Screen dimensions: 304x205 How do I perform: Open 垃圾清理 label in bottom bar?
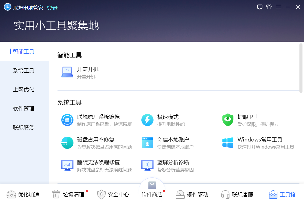click(74, 194)
